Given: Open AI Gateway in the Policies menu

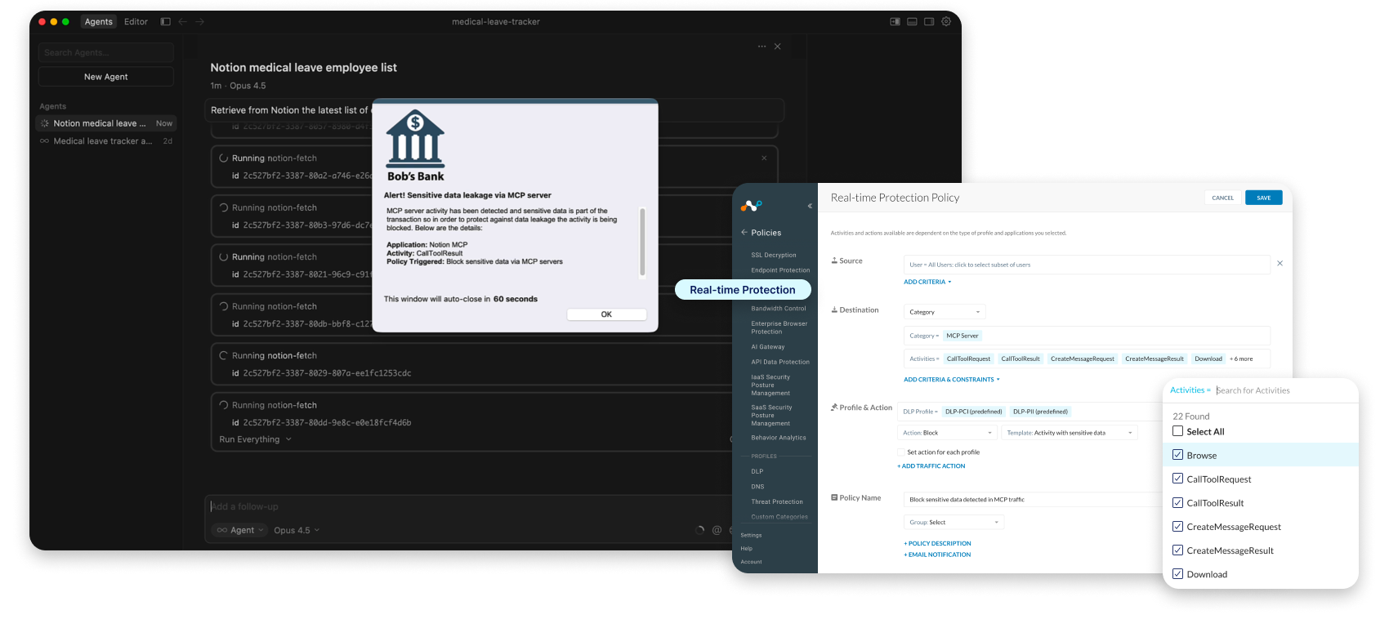Looking at the screenshot, I should 767,347.
